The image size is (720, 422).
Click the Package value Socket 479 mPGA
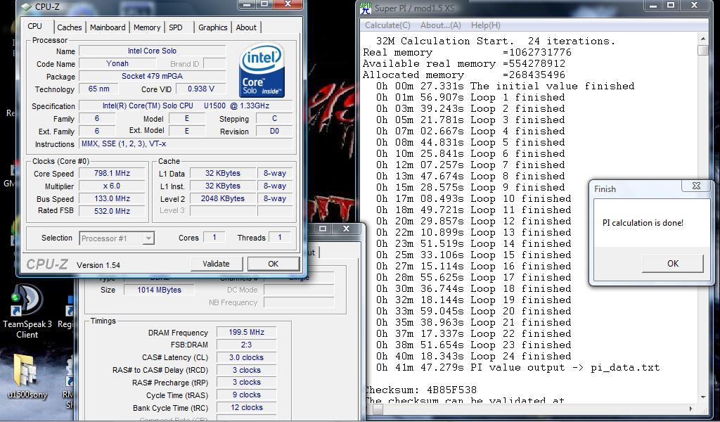click(x=152, y=76)
